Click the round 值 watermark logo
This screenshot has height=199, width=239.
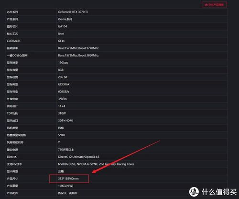pyautogui.click(x=194, y=191)
